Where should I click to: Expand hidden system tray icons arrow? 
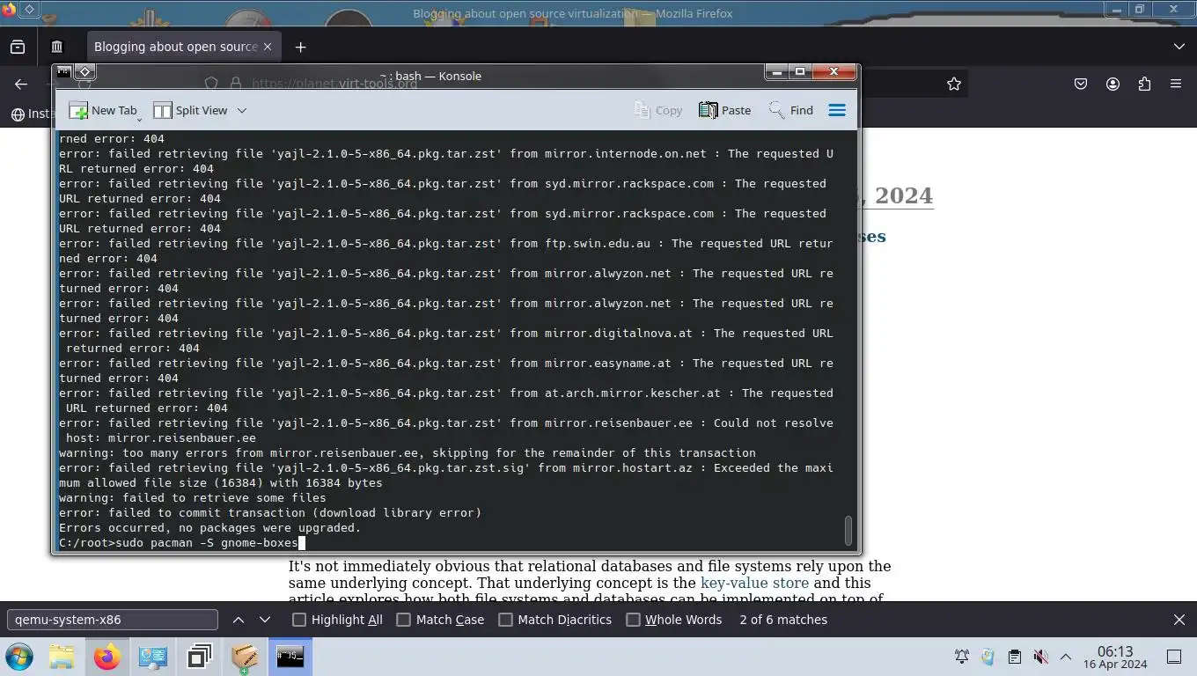(x=1065, y=657)
